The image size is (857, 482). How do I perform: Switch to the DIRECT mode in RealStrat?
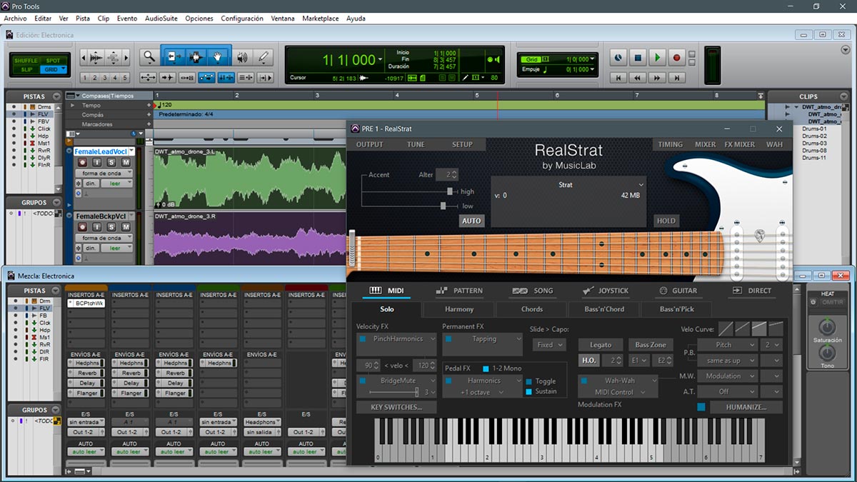click(x=751, y=291)
